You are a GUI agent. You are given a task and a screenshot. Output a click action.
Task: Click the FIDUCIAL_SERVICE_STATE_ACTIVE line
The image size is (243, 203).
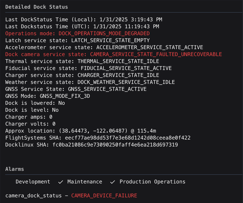point(89,68)
